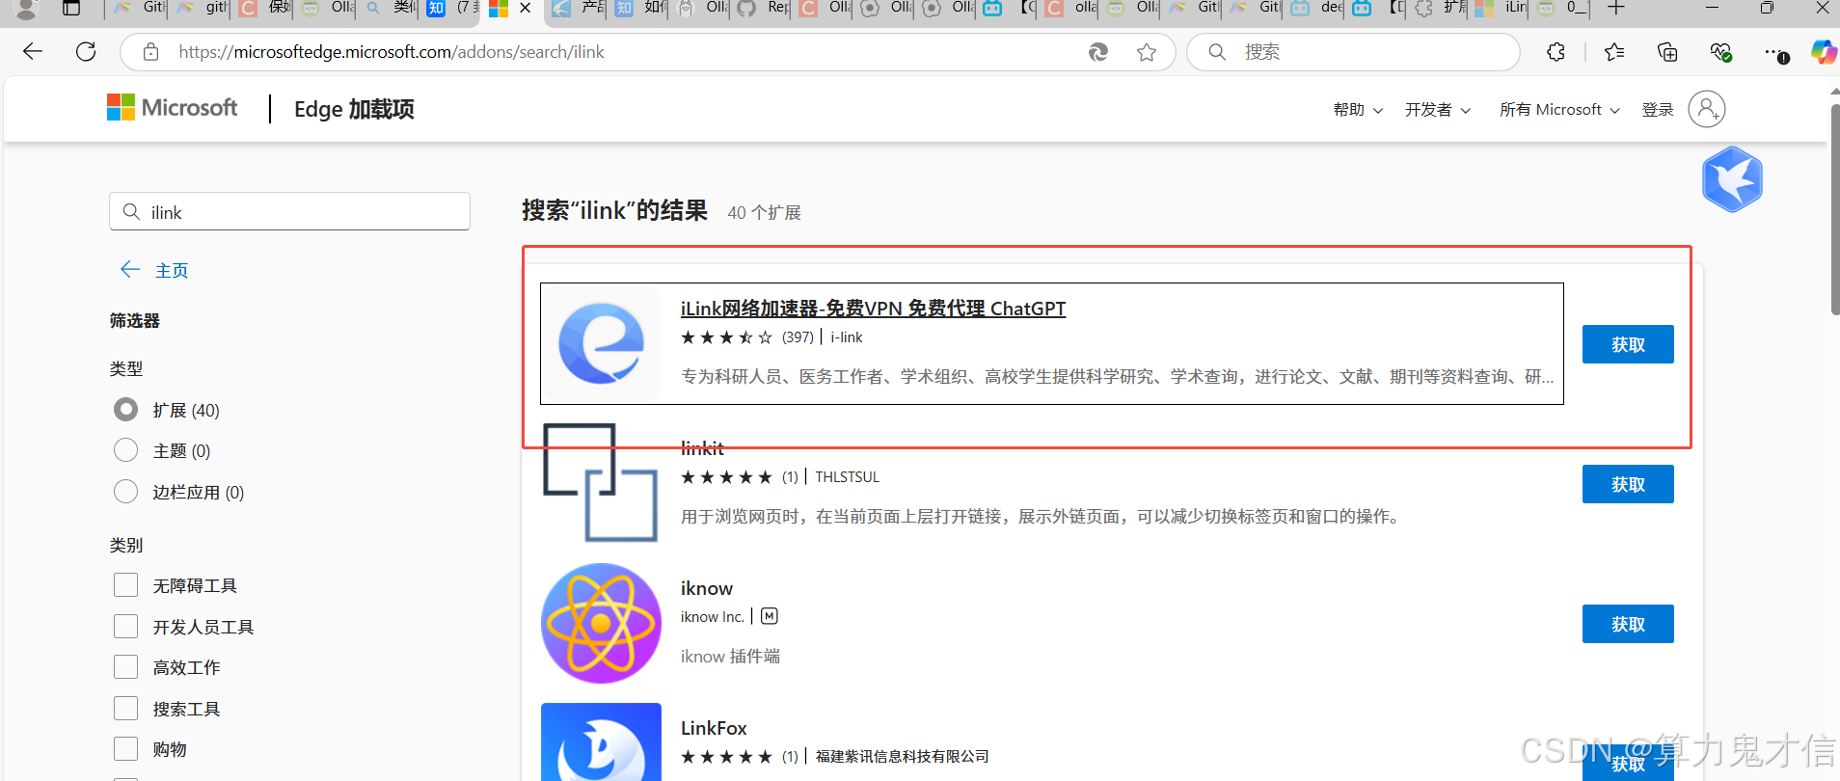The width and height of the screenshot is (1840, 781).
Task: Switch to the iLin tab
Action: pos(1501,9)
